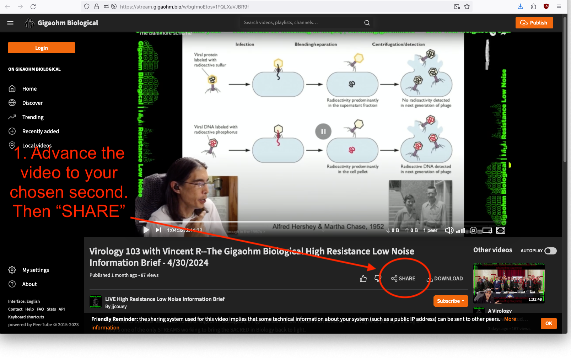Open the More information link
Viewport: 571px width, 360px height.
click(510, 319)
